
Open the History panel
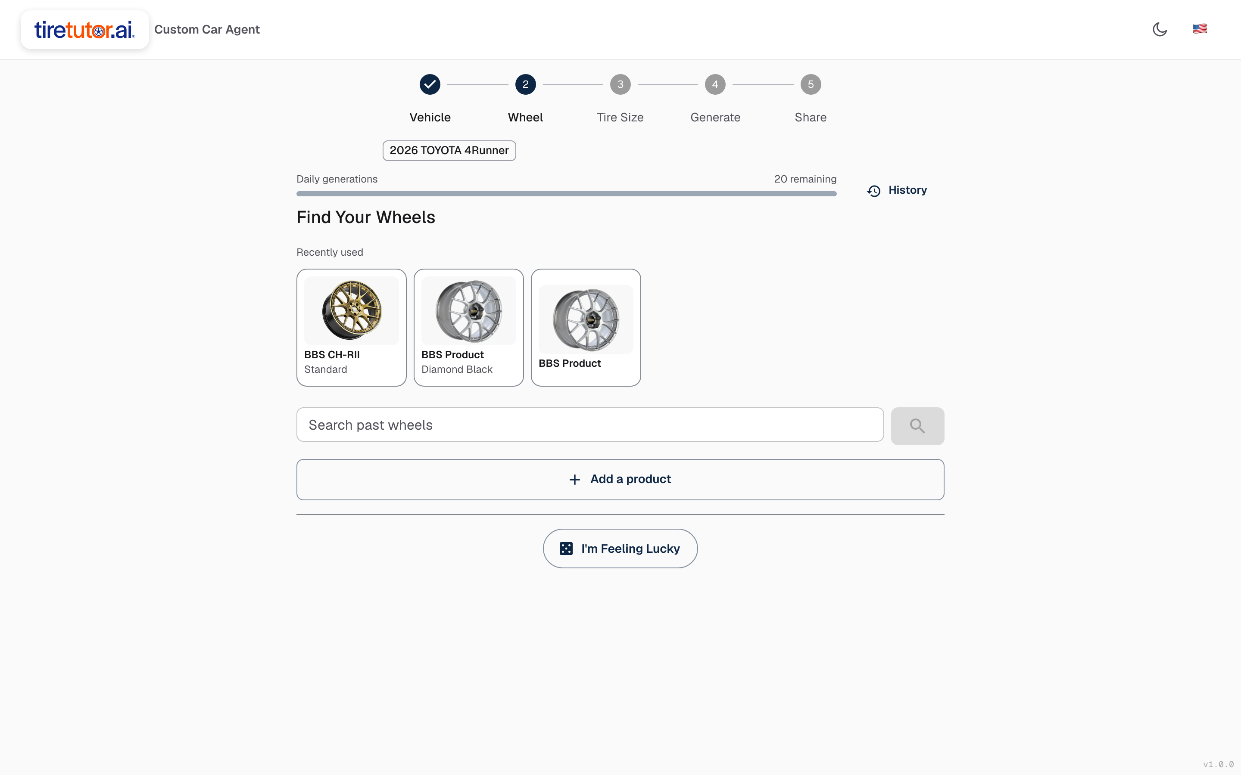click(x=897, y=190)
